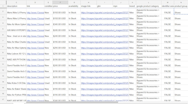Click the horizontal scrollbar at bottom
The image size is (188, 104).
click(72, 102)
